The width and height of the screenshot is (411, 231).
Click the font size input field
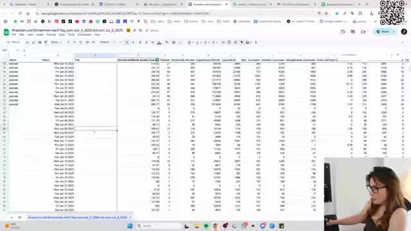pyautogui.click(x=127, y=42)
